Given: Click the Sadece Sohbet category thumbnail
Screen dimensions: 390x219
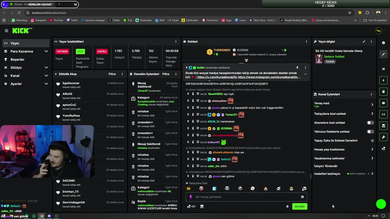Looking at the screenshot, I should [x=319, y=59].
